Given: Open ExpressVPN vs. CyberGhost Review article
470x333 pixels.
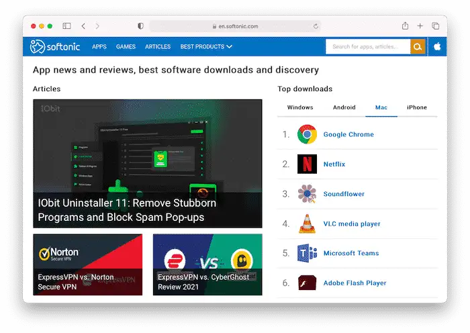Looking at the screenshot, I should tap(207, 265).
